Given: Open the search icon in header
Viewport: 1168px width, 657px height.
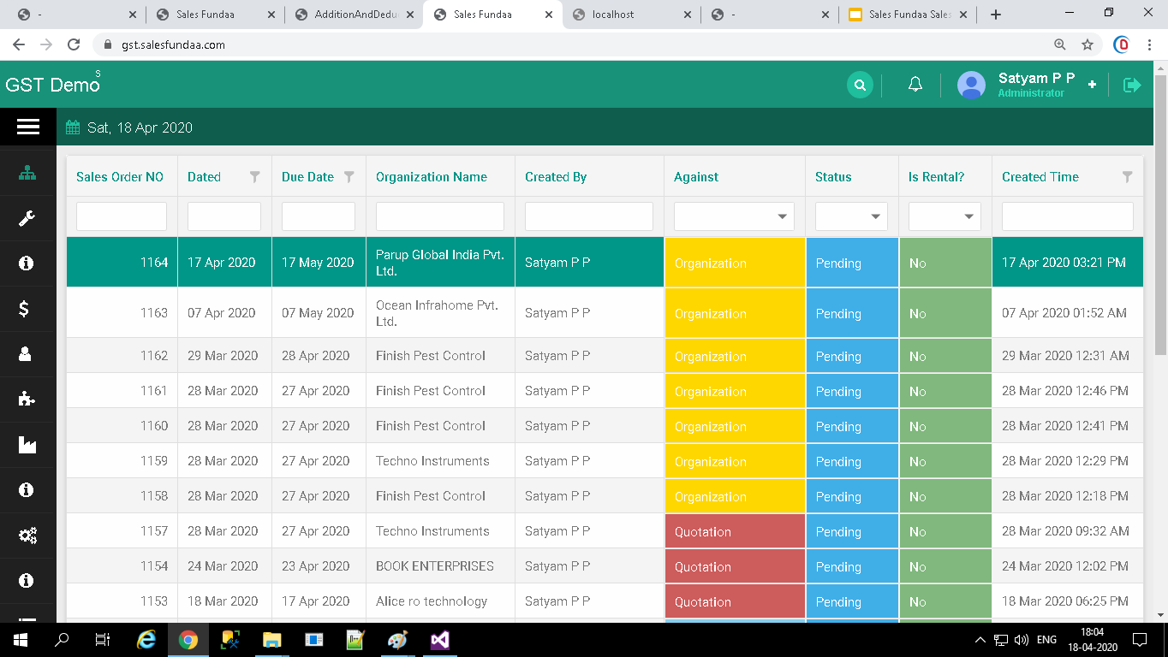Looking at the screenshot, I should point(860,85).
